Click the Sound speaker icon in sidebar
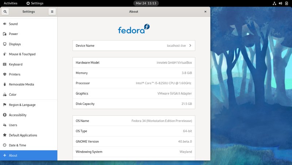Viewport: 292px width, 165px height. pyautogui.click(x=5, y=24)
